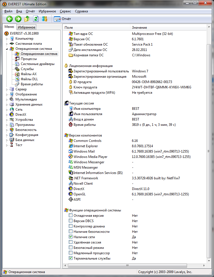Toggle the Версия DBCS checkbox

click(x=71, y=221)
